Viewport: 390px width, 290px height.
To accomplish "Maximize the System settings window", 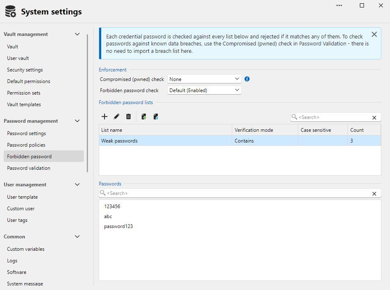I will point(362,5).
